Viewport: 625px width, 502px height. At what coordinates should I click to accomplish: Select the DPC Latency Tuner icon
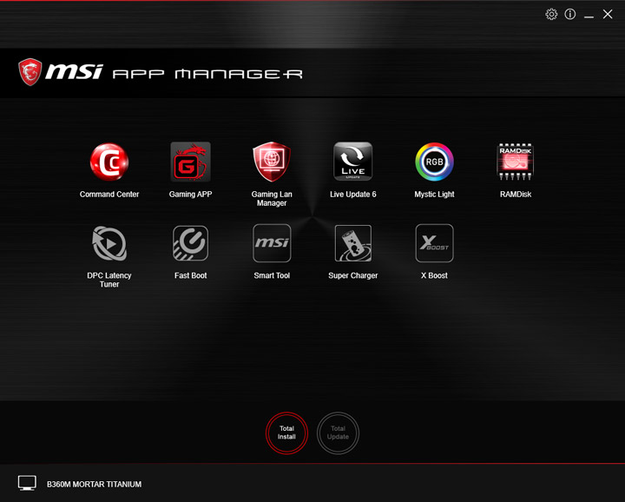click(109, 243)
